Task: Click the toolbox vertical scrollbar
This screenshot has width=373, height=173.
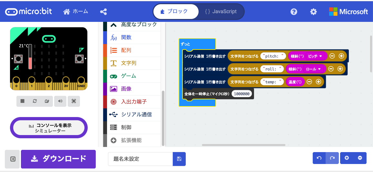Action: point(163,118)
